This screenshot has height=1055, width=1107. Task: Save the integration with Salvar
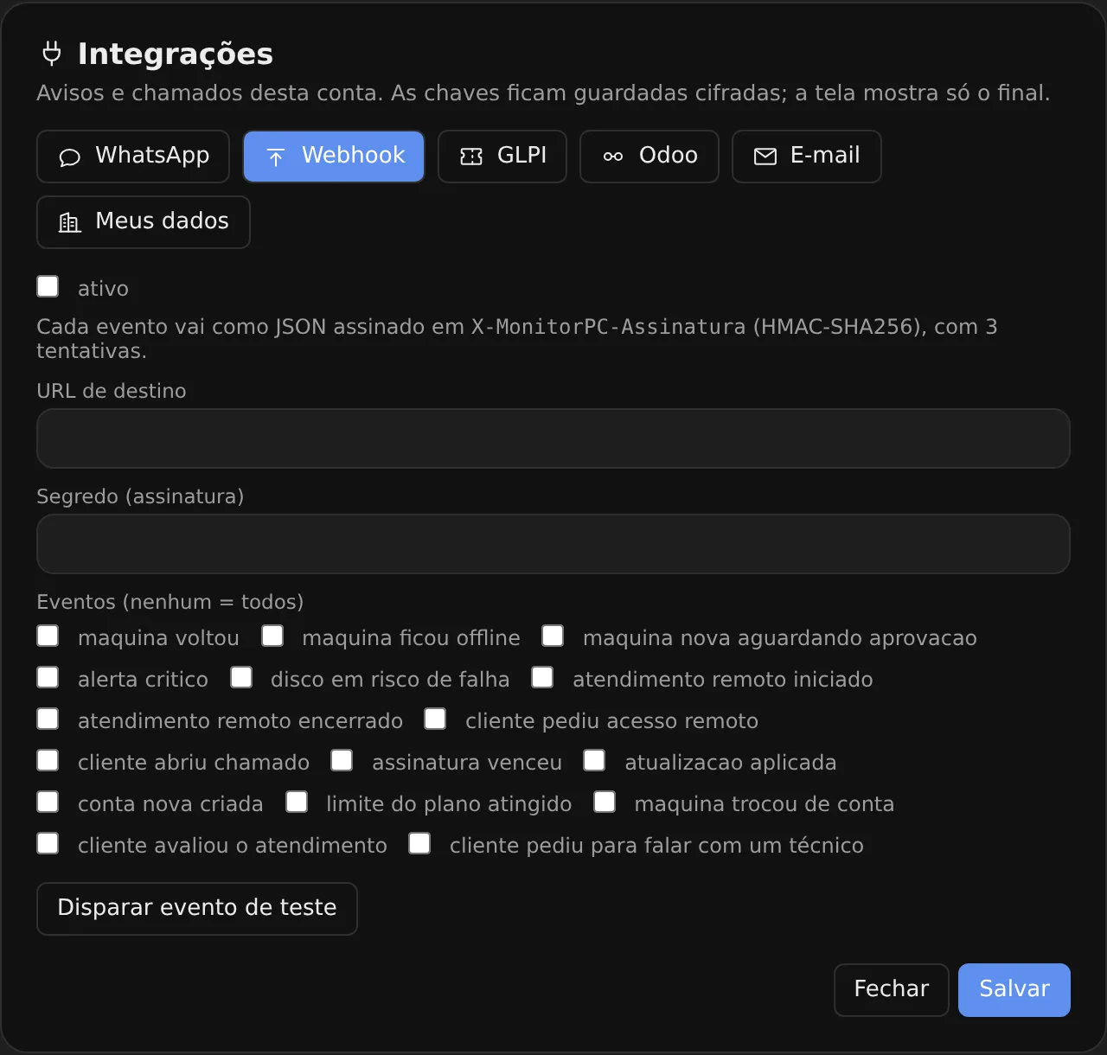(x=1014, y=990)
